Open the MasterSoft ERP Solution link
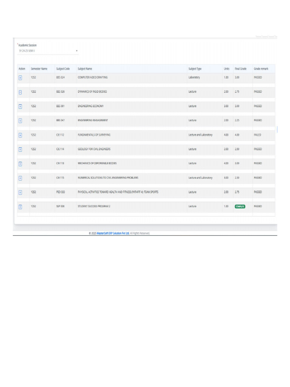 point(113,233)
